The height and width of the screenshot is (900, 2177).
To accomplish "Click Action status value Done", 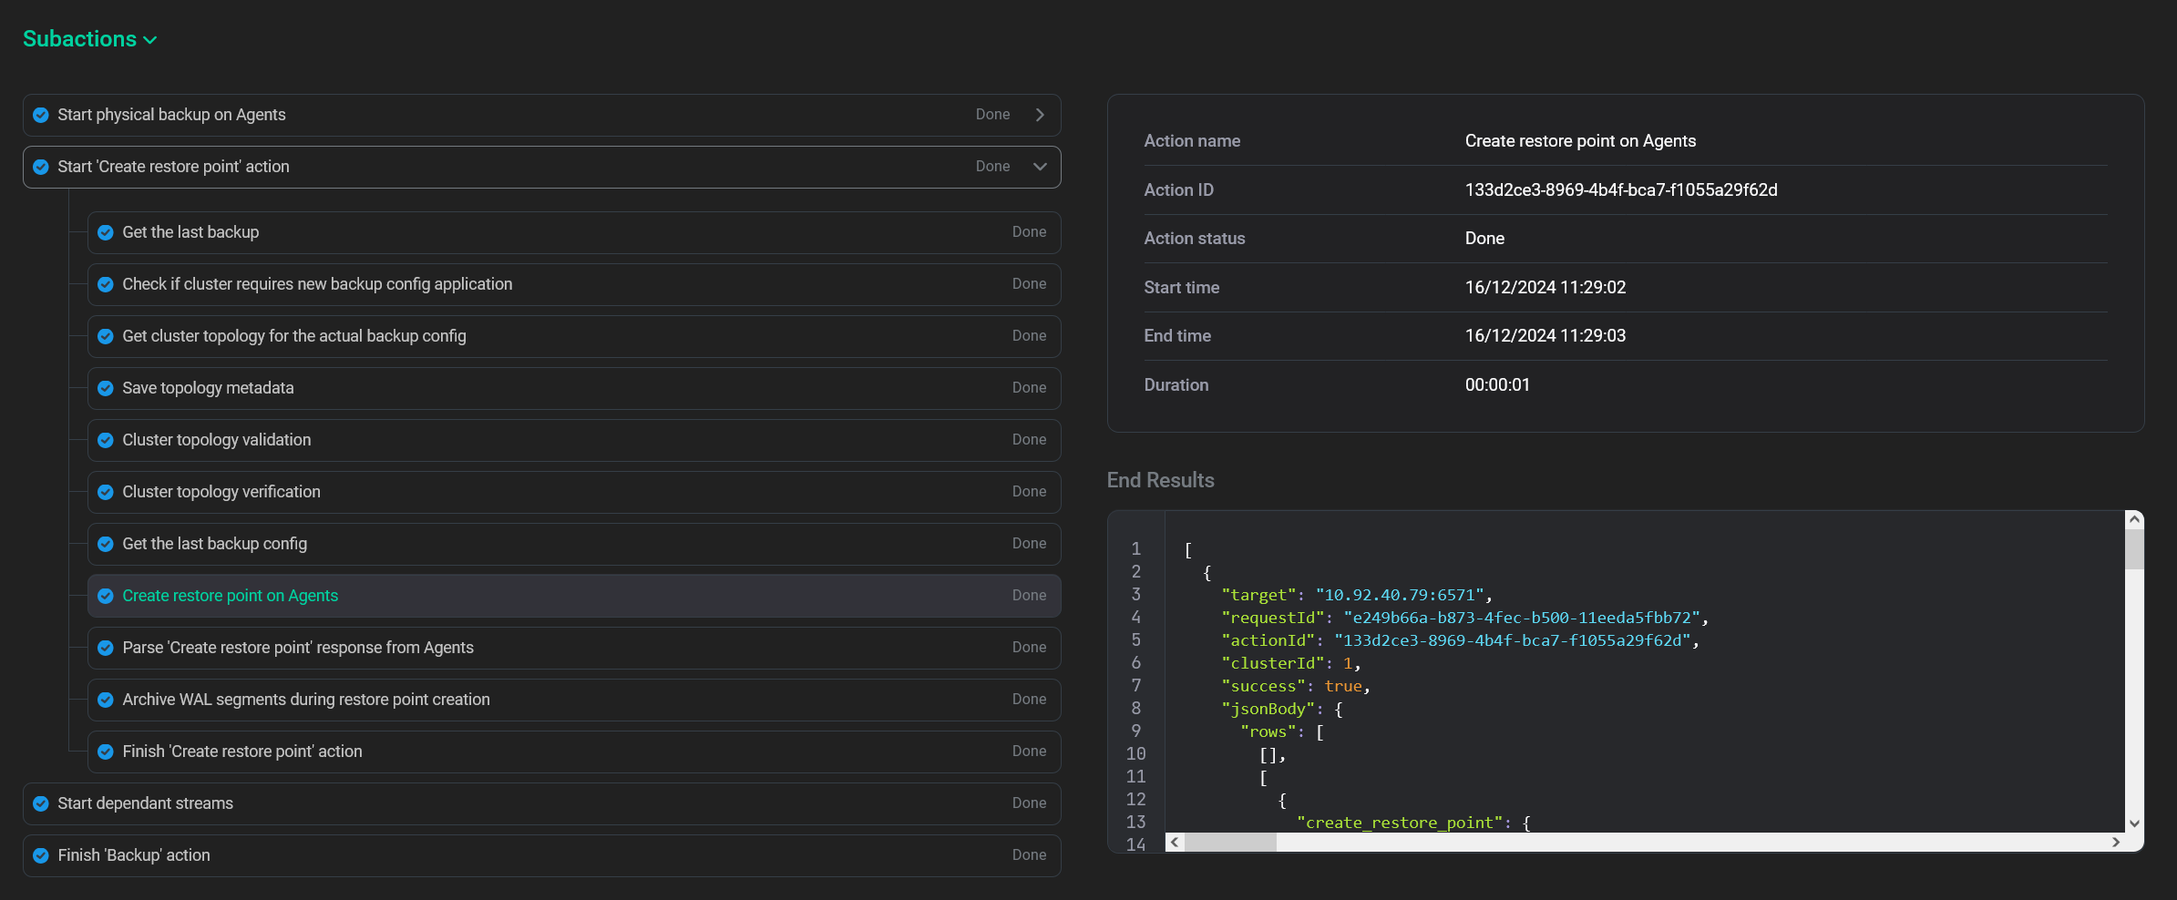I will [x=1484, y=239].
